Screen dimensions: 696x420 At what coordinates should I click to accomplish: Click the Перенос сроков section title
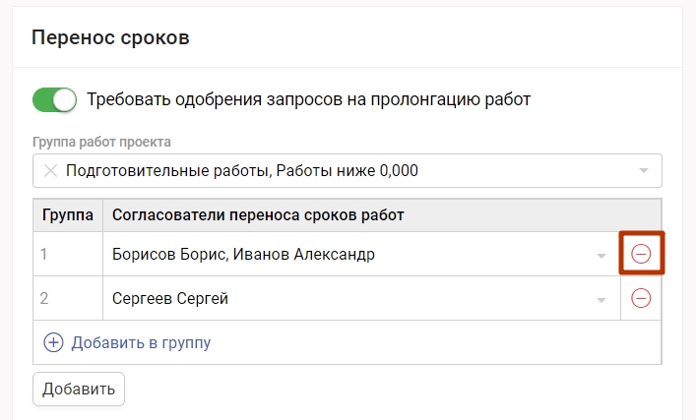click(110, 38)
